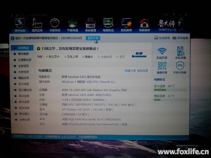Open 新机推荐 new PC recommendations
The image size is (211, 158).
coord(126,25)
